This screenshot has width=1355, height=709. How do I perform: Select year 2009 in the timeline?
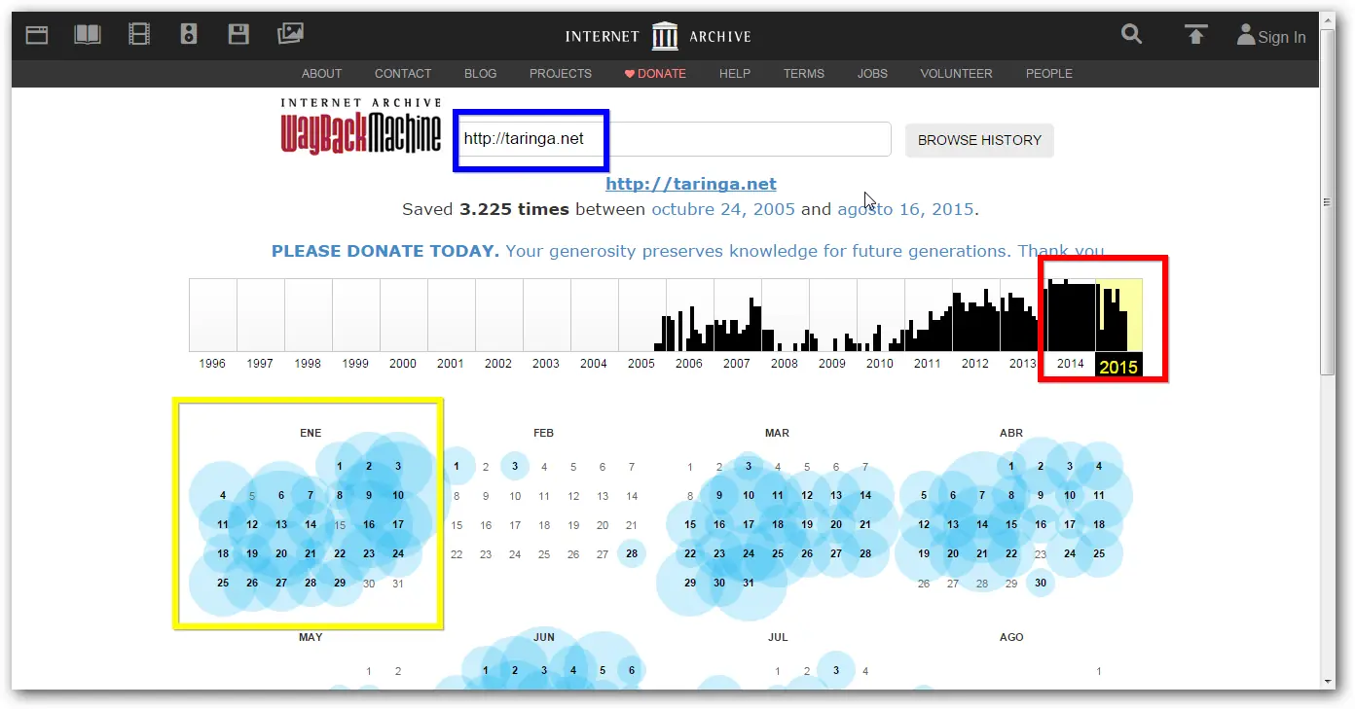point(832,364)
